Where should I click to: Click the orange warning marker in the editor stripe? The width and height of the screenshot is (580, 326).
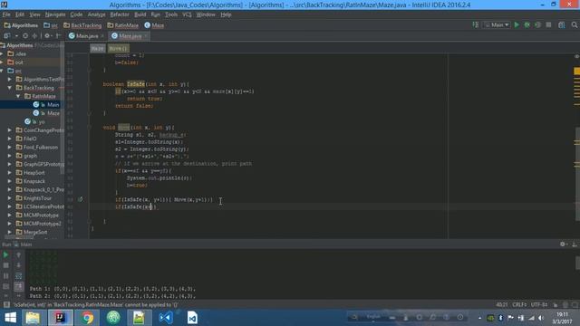click(x=576, y=71)
